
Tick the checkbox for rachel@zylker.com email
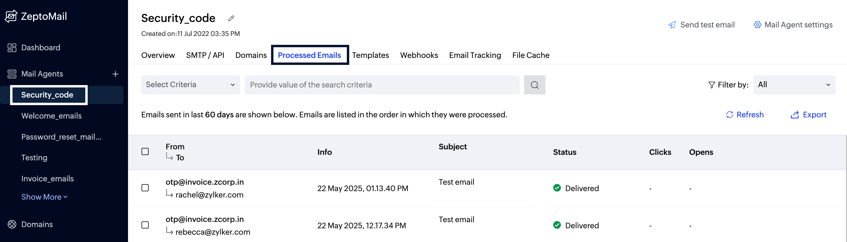click(145, 188)
